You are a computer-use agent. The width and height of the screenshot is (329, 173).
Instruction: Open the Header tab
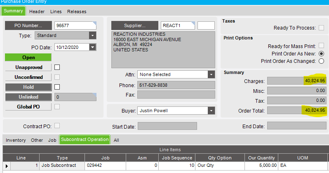pyautogui.click(x=37, y=12)
